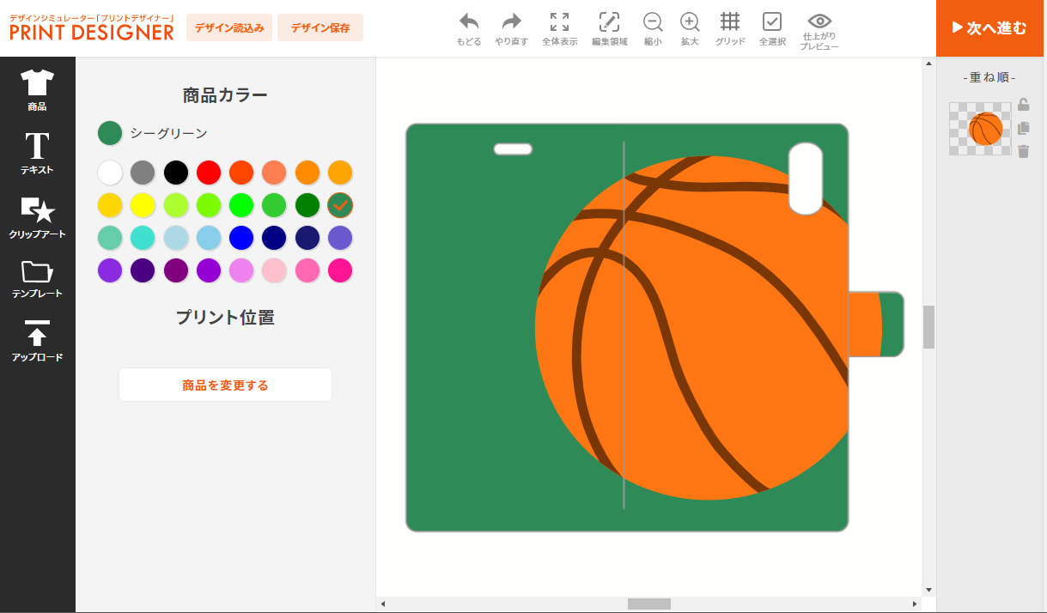The width and height of the screenshot is (1047, 613).
Task: Click canvas vertical scrollbar up arrow
Action: (x=928, y=64)
